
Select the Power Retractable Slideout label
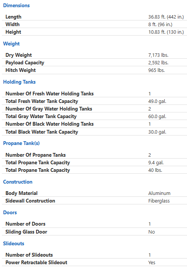pyautogui.click(x=36, y=262)
